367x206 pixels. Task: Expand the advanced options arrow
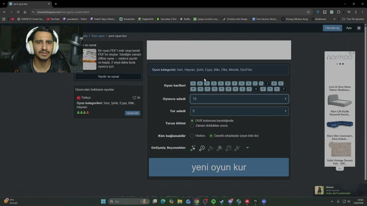click(x=247, y=148)
